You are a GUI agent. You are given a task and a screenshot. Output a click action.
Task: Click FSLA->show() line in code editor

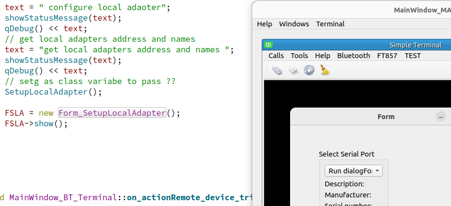36,124
